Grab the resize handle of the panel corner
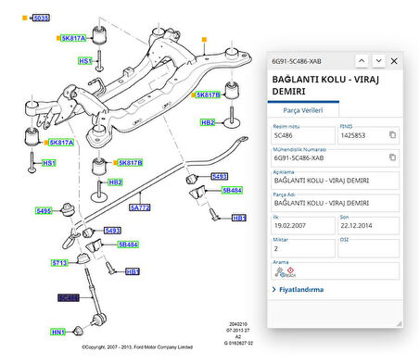This screenshot has height=364, width=419. click(399, 323)
